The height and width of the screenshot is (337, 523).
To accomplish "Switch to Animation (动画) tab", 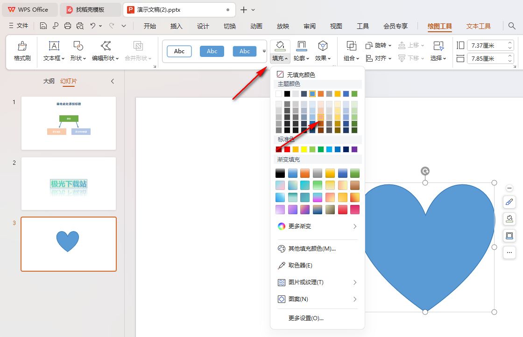I will pos(256,26).
